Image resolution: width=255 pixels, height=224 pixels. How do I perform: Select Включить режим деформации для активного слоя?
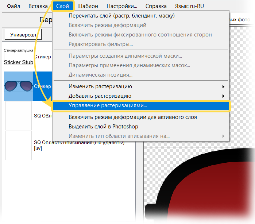[x=133, y=117]
